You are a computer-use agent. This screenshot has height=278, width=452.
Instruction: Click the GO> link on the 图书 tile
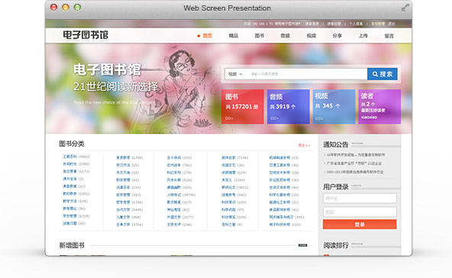pos(229,118)
